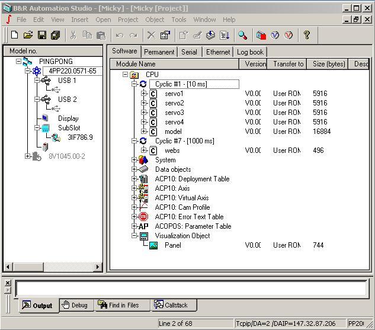Click the pencil edit toolbar icon
The height and width of the screenshot is (330, 375).
[x=197, y=35]
